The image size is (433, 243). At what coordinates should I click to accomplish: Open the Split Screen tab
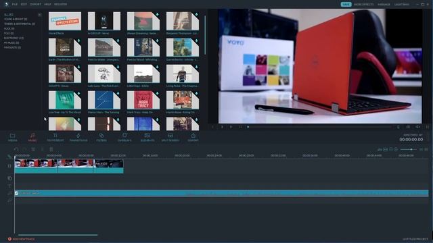coord(170,137)
